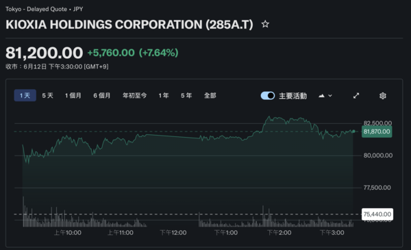
Task: Click the 82,500.00 axis value
Action: point(377,123)
